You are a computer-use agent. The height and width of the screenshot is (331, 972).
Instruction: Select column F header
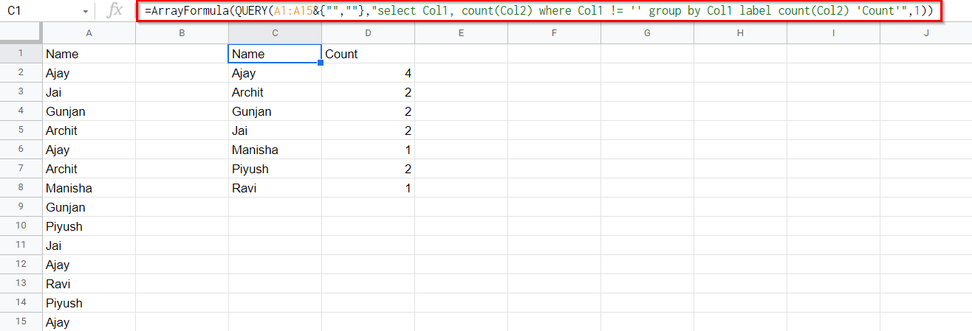coord(554,33)
